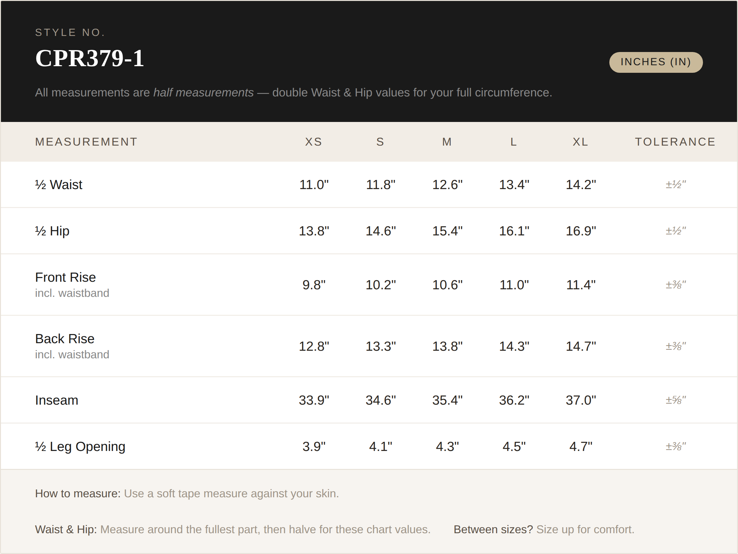Click Back Rise XS value 12.8"
The height and width of the screenshot is (554, 738).
pyautogui.click(x=313, y=346)
